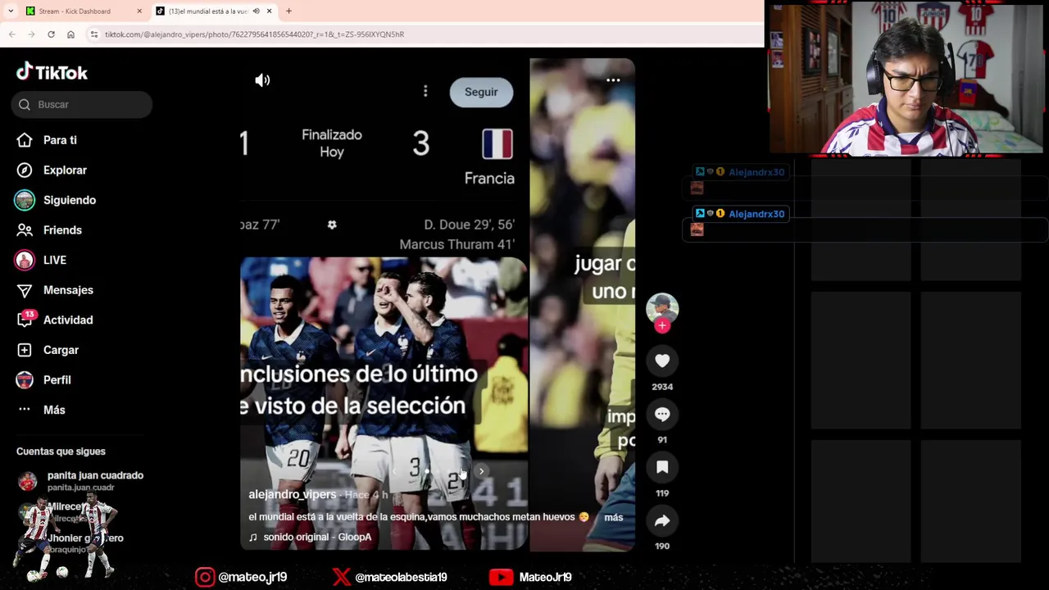Viewport: 1049px width, 590px height.
Task: Click the Para ti home icon
Action: (x=25, y=140)
